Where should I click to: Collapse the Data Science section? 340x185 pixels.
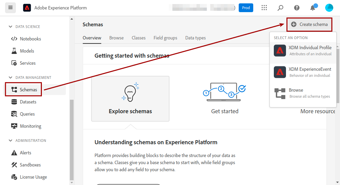[10, 27]
